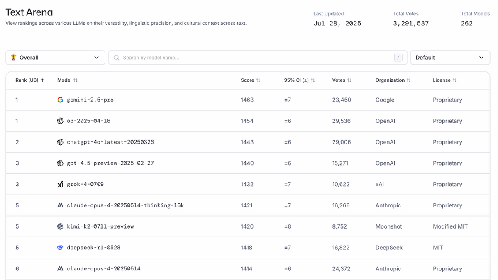Click the Jul 28, 2025 last updated date
Viewport: 498px width, 280px height.
337,24
